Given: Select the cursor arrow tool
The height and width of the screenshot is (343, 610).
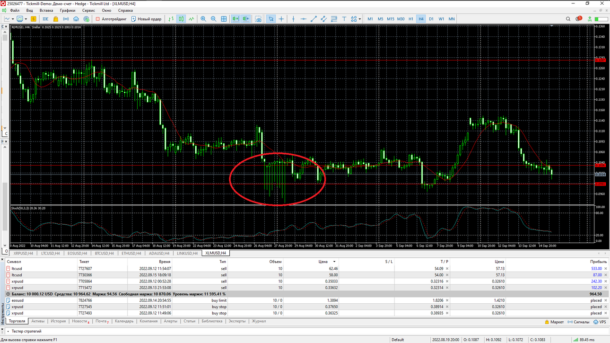Looking at the screenshot, I should [271, 19].
